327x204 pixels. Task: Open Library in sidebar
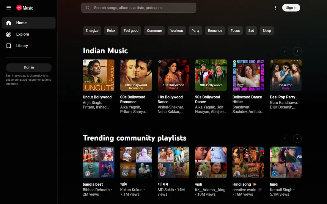click(29, 46)
